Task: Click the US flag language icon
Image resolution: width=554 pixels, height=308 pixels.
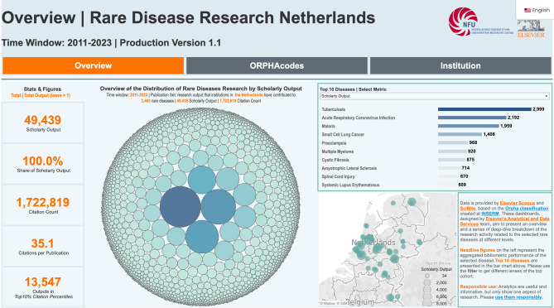Action: 528,10
